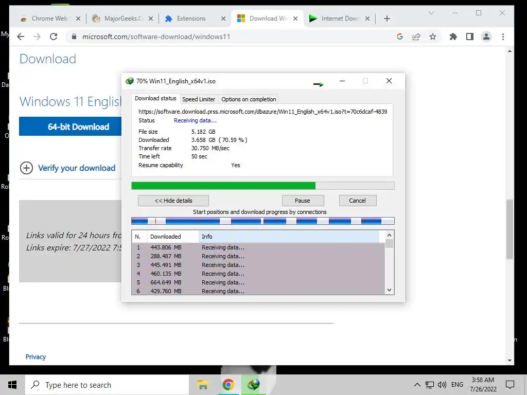This screenshot has width=527, height=395.
Task: Click the IDM icon in dialog title
Action: (129, 81)
